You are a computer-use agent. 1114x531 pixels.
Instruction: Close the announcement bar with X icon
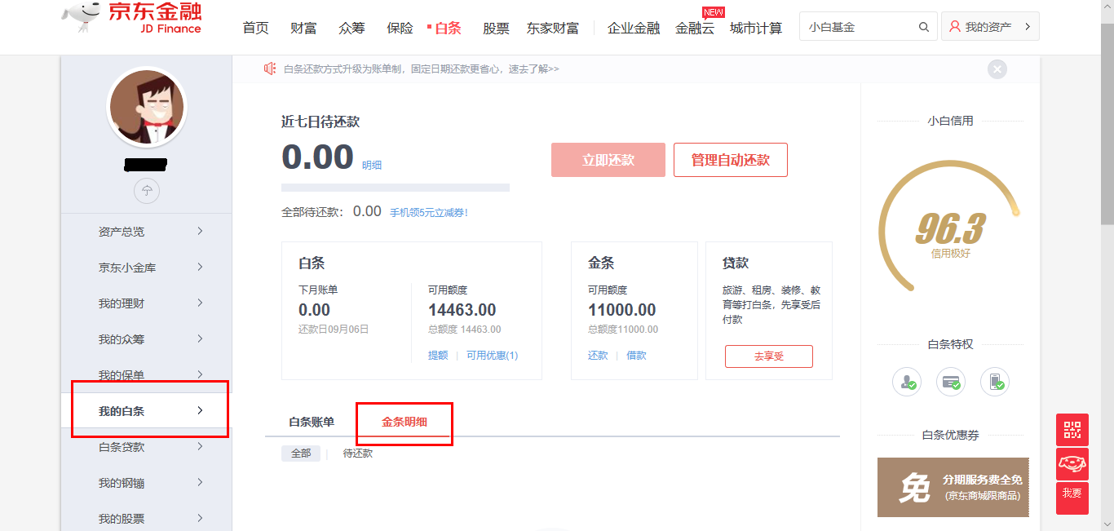point(997,69)
